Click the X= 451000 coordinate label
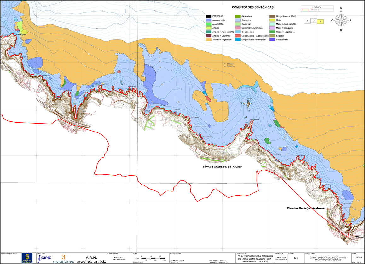Screen dimensions: 365x264 tap(229, 64)
